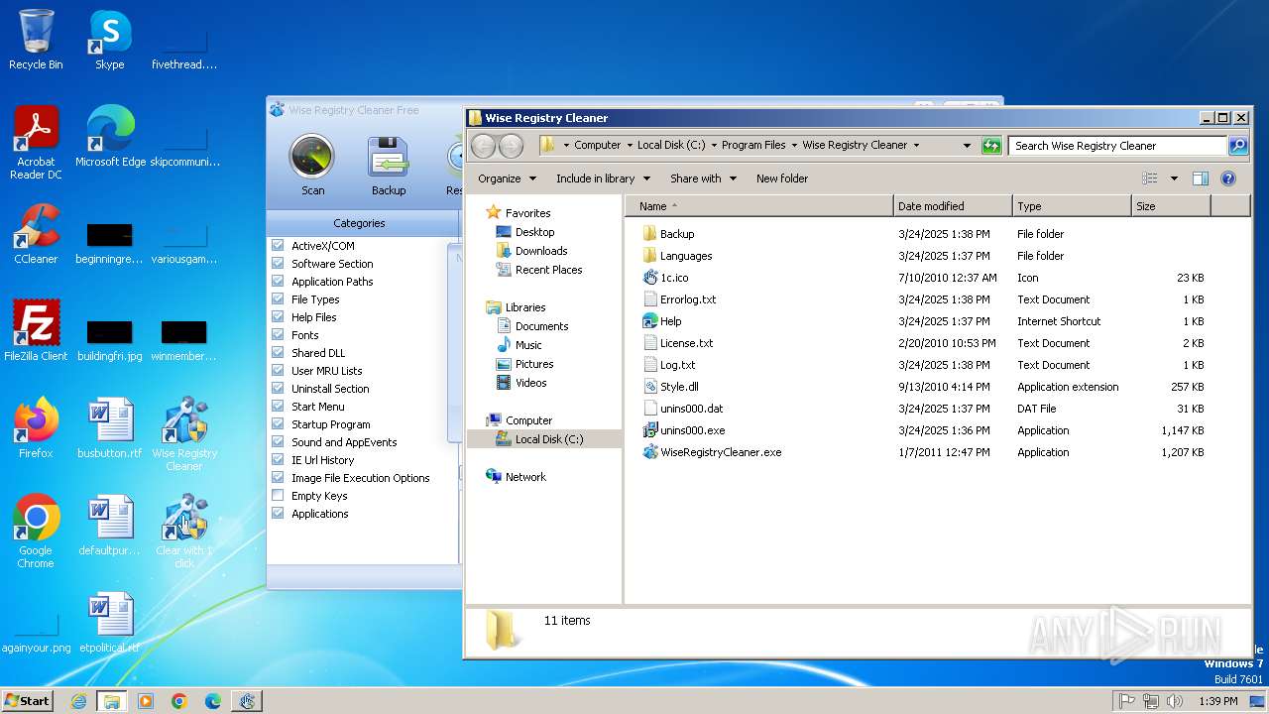
Task: Open Recent Places in navigation pane
Action: click(x=548, y=270)
